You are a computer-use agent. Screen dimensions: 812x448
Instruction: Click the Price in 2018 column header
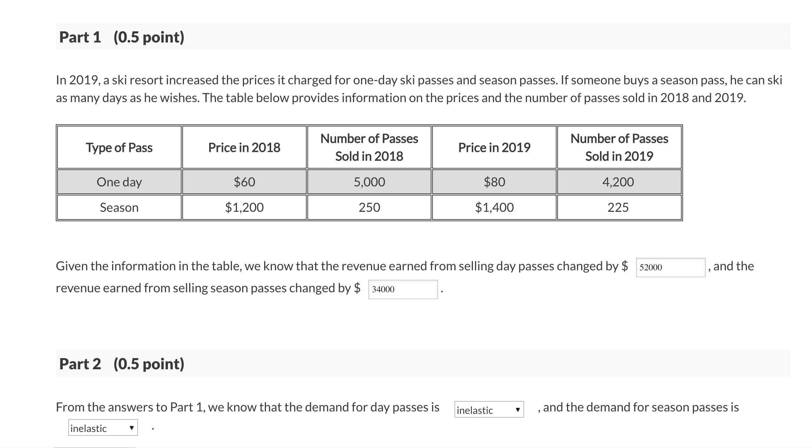click(x=244, y=147)
